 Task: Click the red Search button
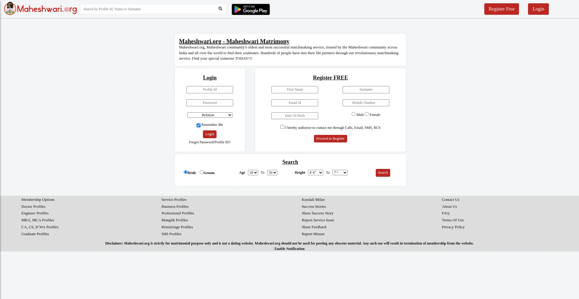pyautogui.click(x=383, y=173)
